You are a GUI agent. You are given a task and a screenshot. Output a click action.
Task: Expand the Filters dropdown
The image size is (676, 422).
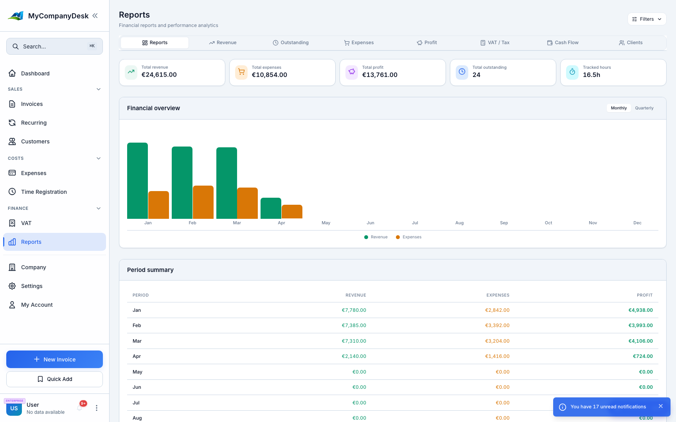tap(646, 19)
